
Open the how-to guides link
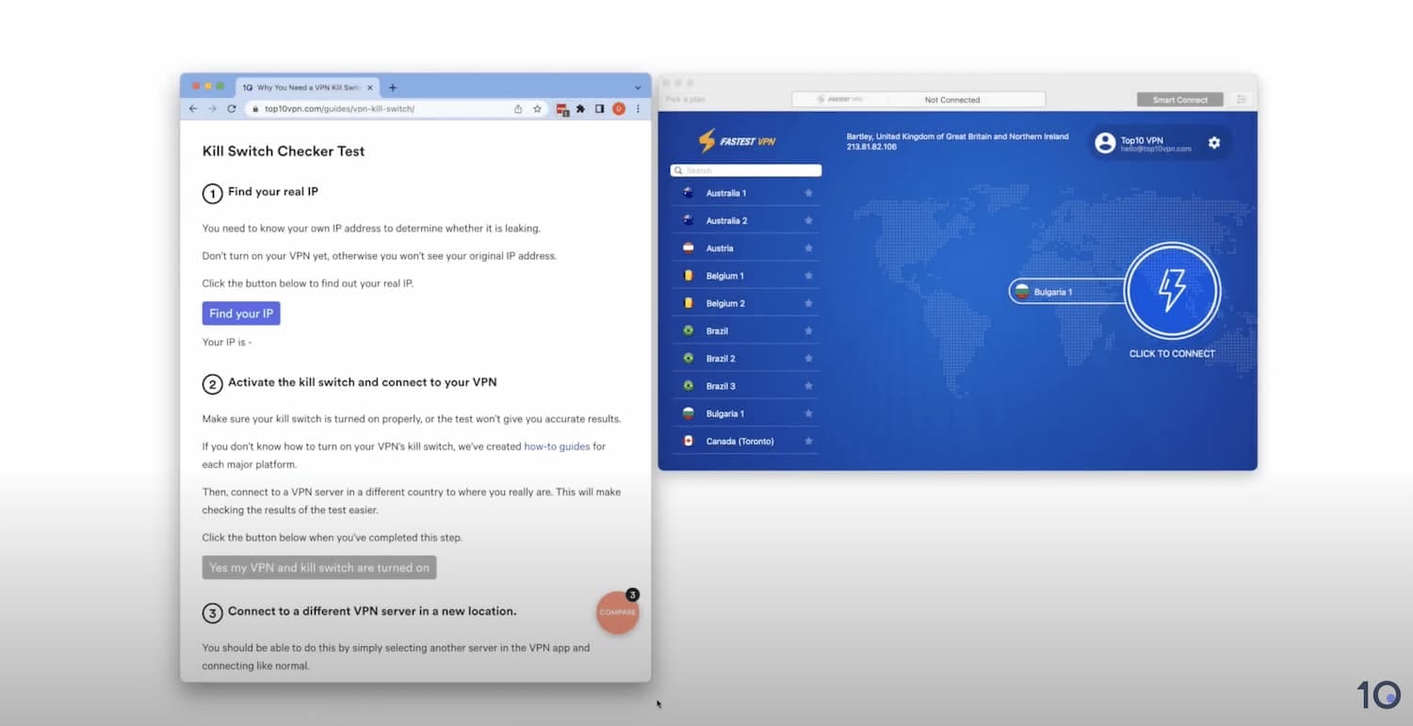pos(557,446)
